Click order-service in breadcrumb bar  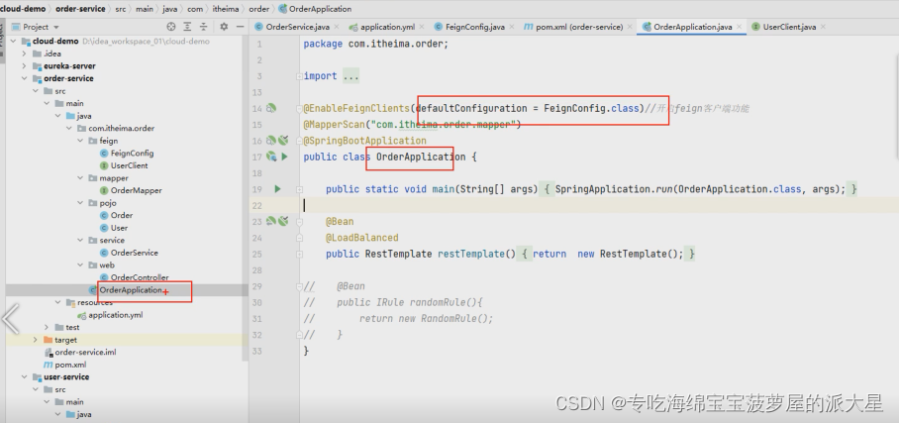point(80,9)
